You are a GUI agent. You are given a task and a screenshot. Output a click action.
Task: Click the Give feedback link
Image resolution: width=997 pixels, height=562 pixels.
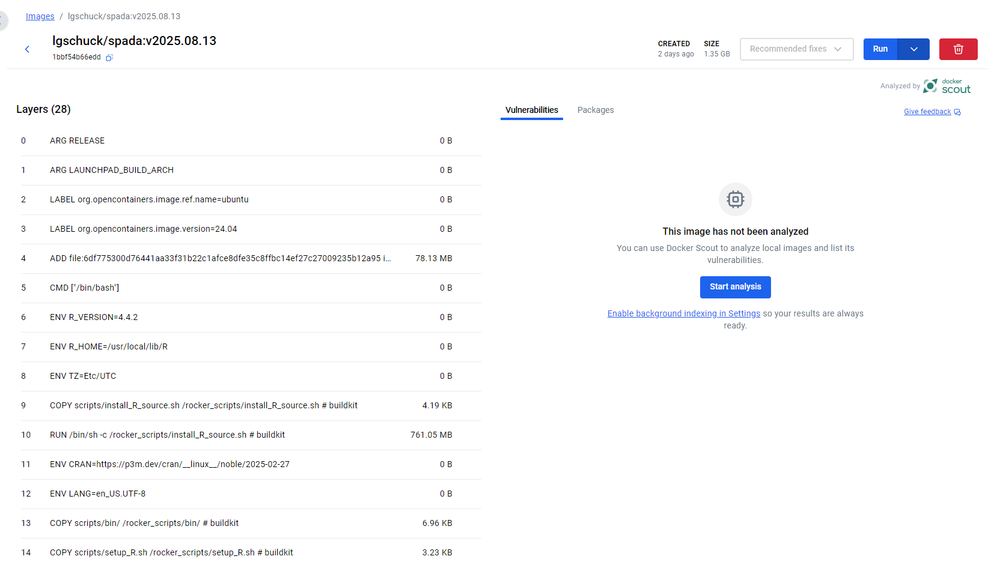tap(927, 112)
